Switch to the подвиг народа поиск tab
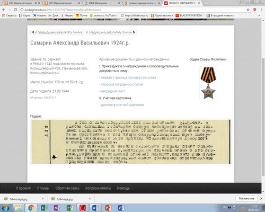Screen dimensions: 265x212 pos(142,3)
